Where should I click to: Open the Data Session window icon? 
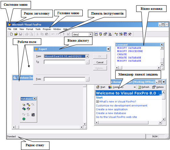(x=101, y=34)
